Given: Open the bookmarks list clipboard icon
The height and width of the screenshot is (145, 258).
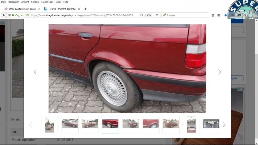Looking at the screenshot, I should coord(219,15).
